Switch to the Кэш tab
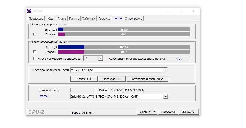This screenshot has width=246, height=128. coord(50,19)
